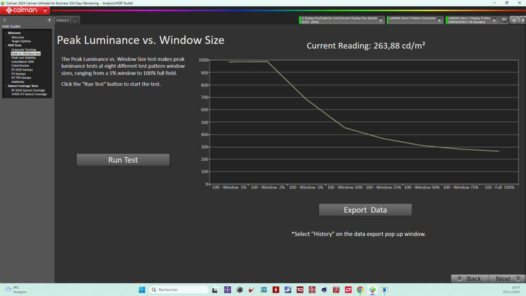Open the clock and date flyout
This screenshot has height=296, width=526.
[511, 290]
